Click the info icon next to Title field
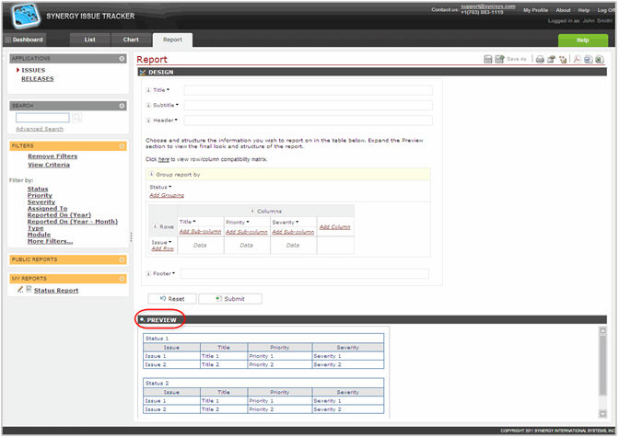619x437 pixels. [149, 90]
